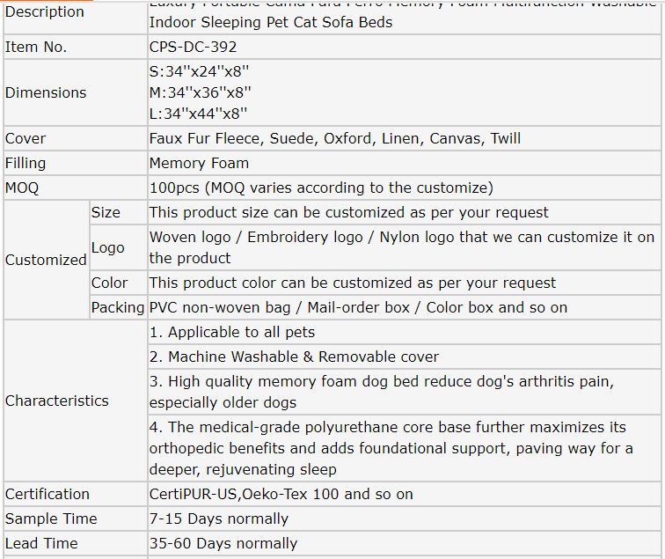Click the Logo sub-label cell
665x559 pixels.
tap(107, 247)
